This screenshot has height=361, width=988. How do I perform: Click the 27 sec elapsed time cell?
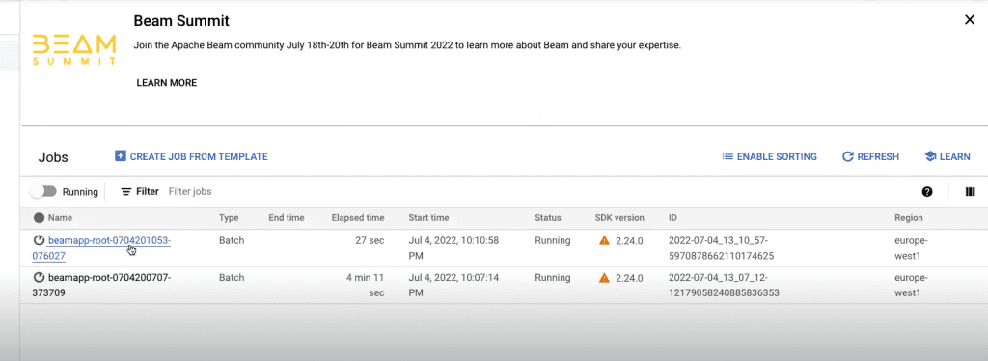370,240
